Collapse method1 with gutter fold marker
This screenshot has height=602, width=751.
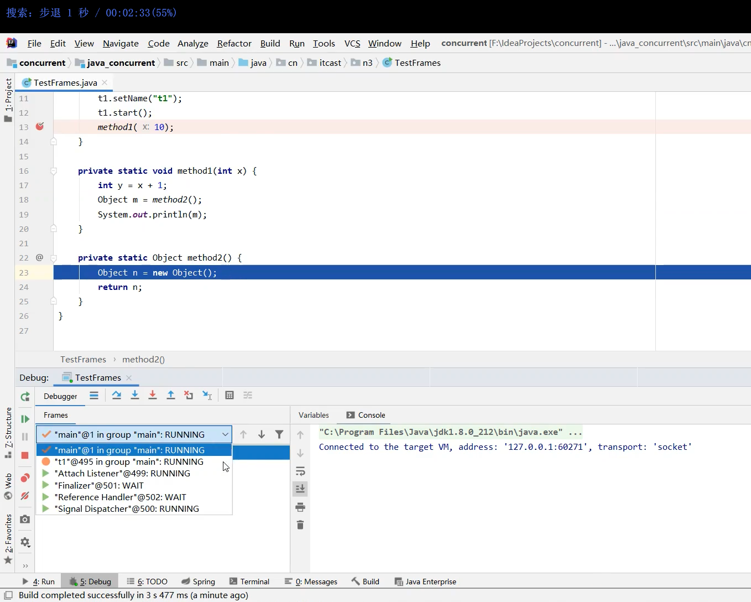pos(54,171)
